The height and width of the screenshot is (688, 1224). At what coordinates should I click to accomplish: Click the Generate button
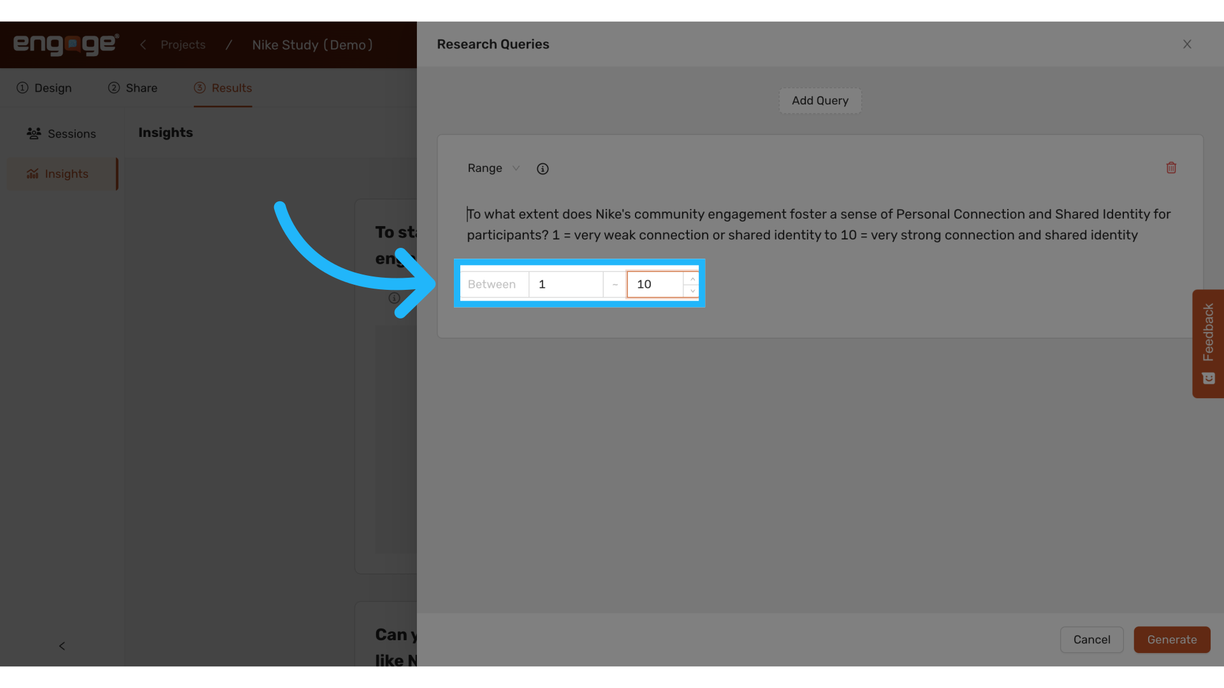tap(1172, 640)
